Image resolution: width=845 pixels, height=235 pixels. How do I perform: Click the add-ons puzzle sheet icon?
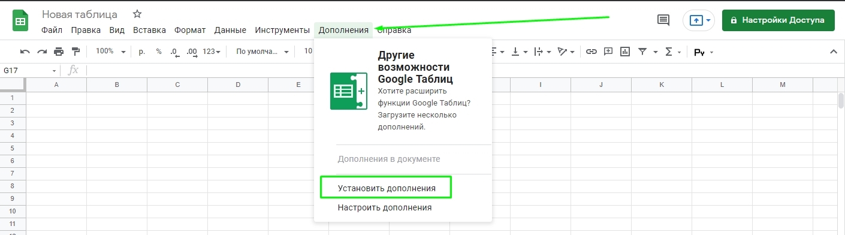click(348, 91)
